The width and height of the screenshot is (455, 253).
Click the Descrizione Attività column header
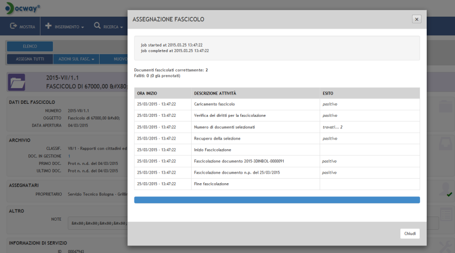[x=215, y=93]
